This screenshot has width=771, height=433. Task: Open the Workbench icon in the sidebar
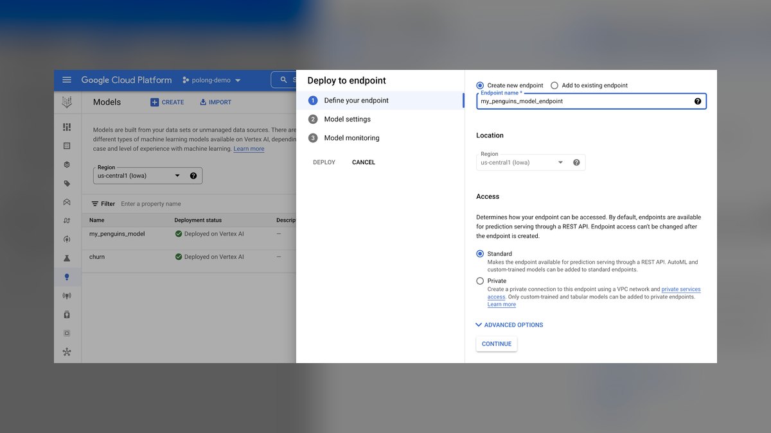coord(67,202)
